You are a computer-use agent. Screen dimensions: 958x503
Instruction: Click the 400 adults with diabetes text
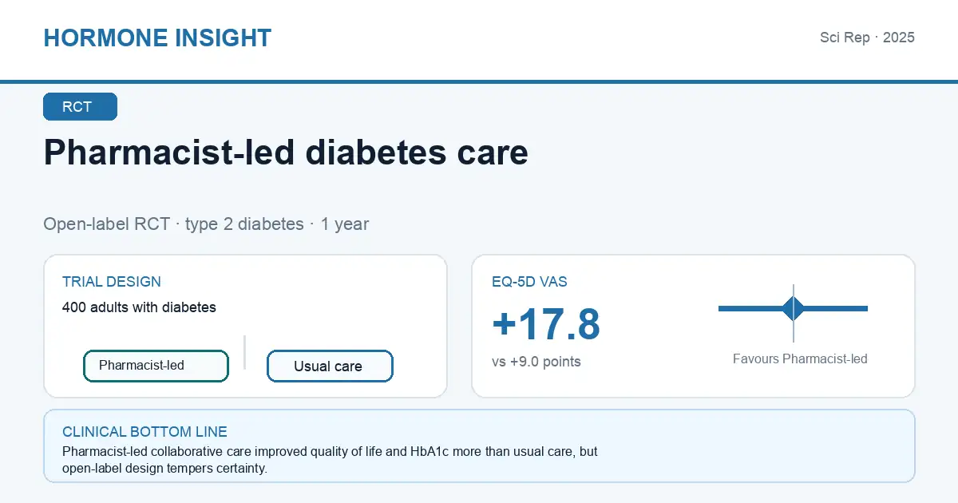[139, 307]
